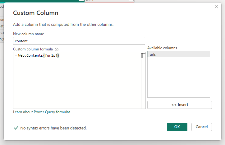Click the Web.Contents function name in formula
The width and height of the screenshot is (225, 145).
tap(30, 55)
